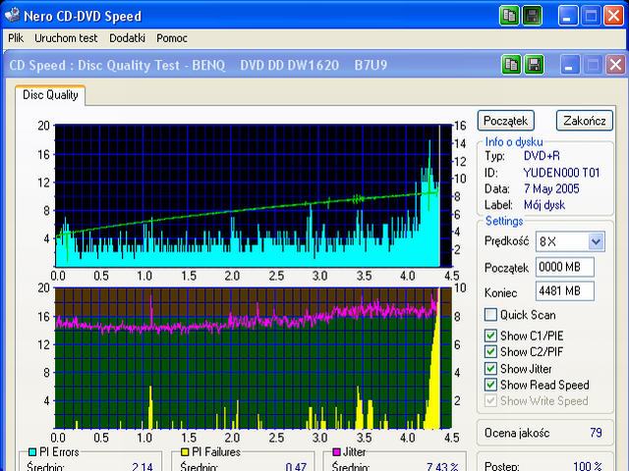Image resolution: width=629 pixels, height=471 pixels.
Task: Toggle Show C1/PIE checkbox
Action: 490,336
